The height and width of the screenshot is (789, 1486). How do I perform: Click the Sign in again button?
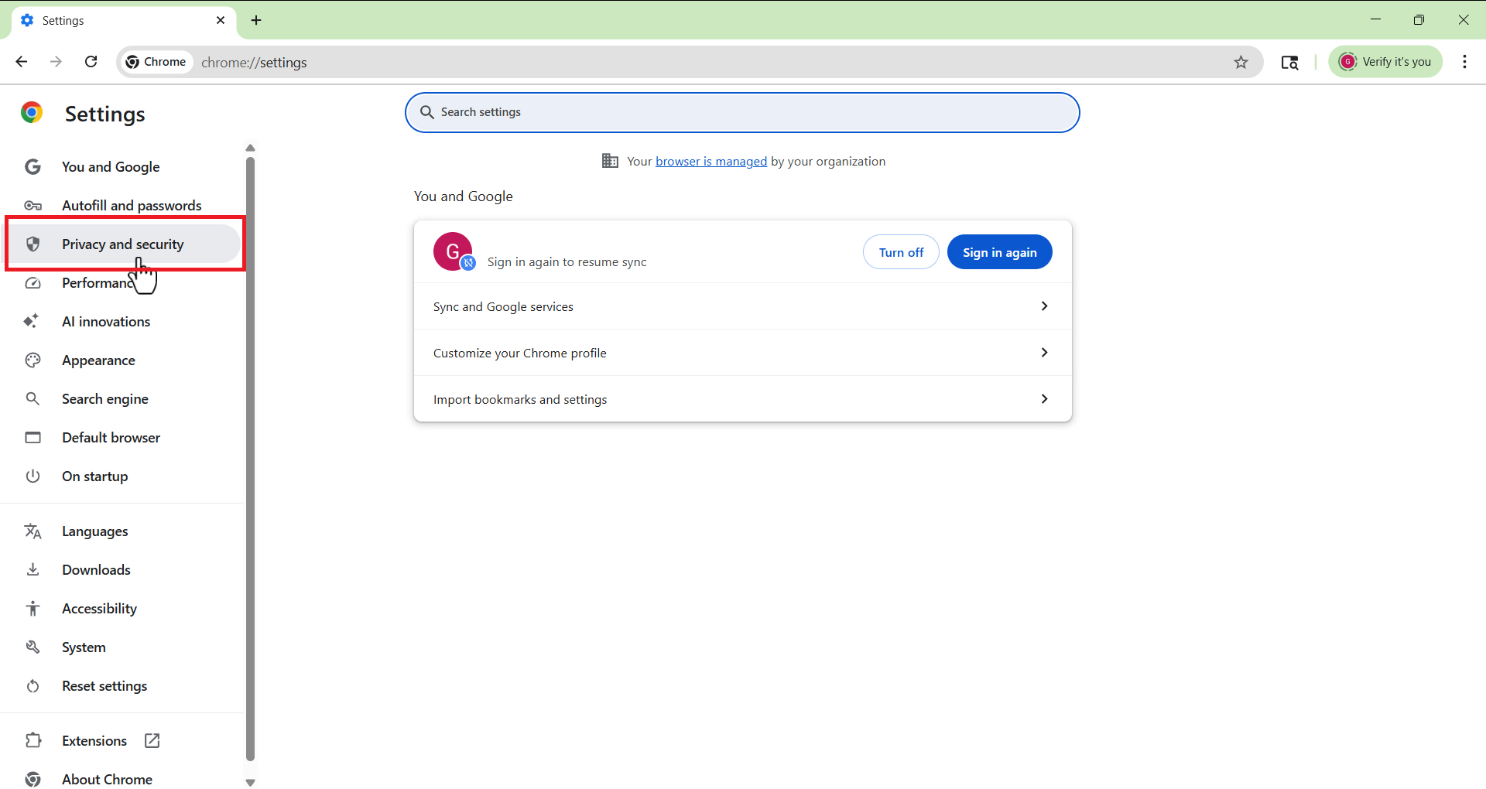click(999, 252)
